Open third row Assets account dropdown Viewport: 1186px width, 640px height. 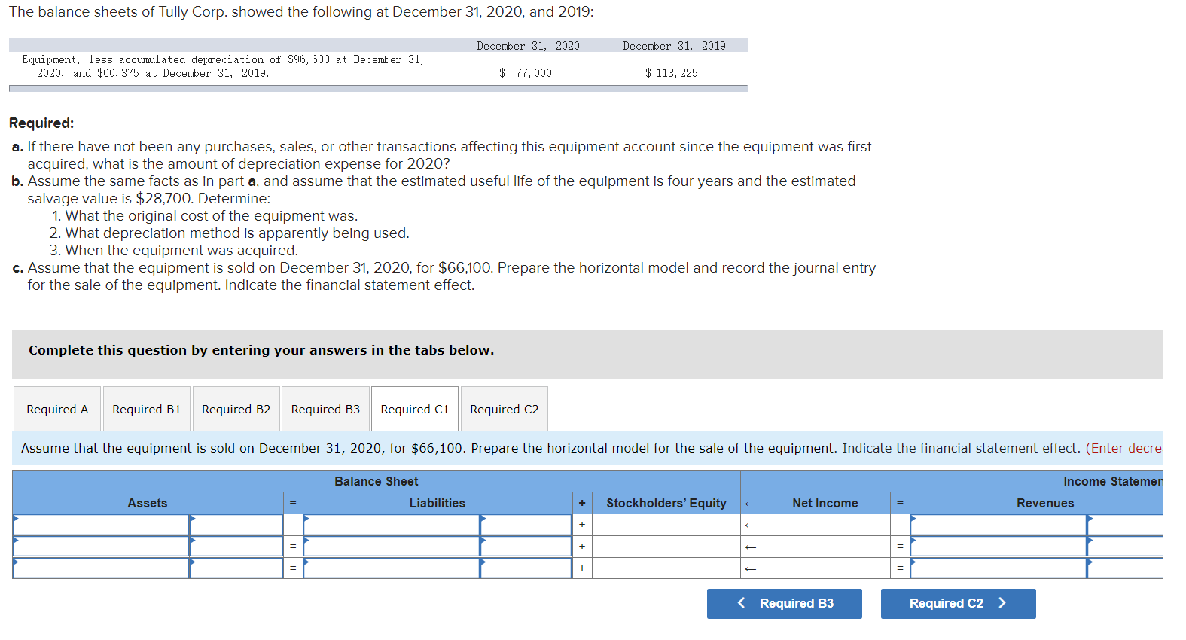(x=101, y=568)
